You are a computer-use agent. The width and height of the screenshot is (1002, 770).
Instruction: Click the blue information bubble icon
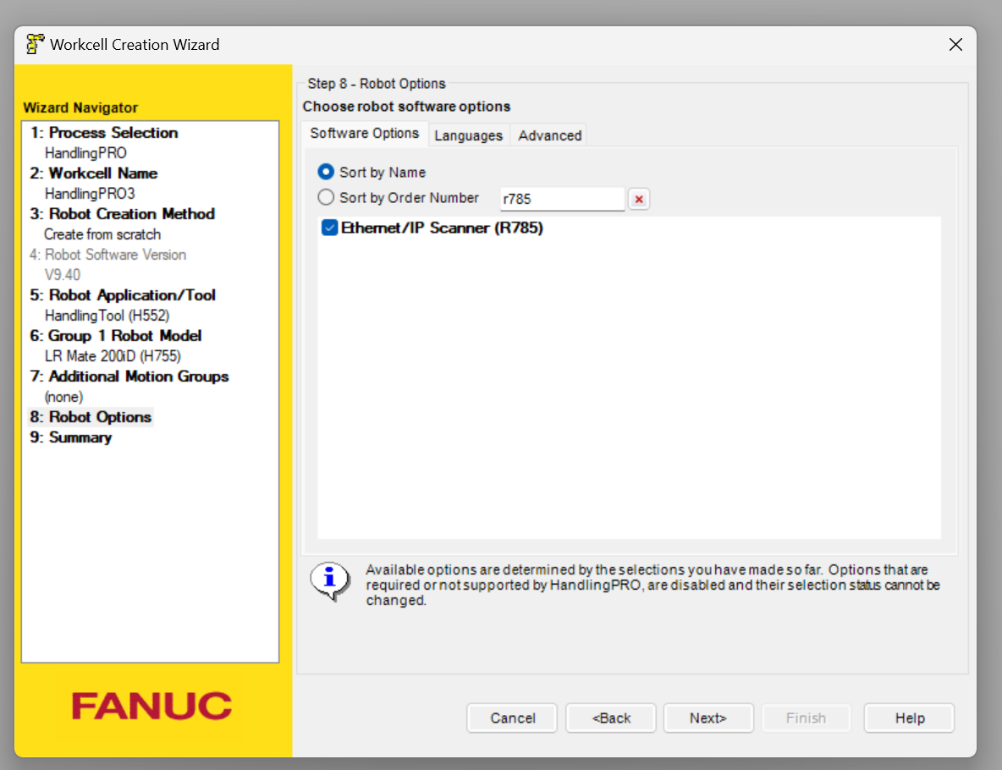[x=330, y=580]
